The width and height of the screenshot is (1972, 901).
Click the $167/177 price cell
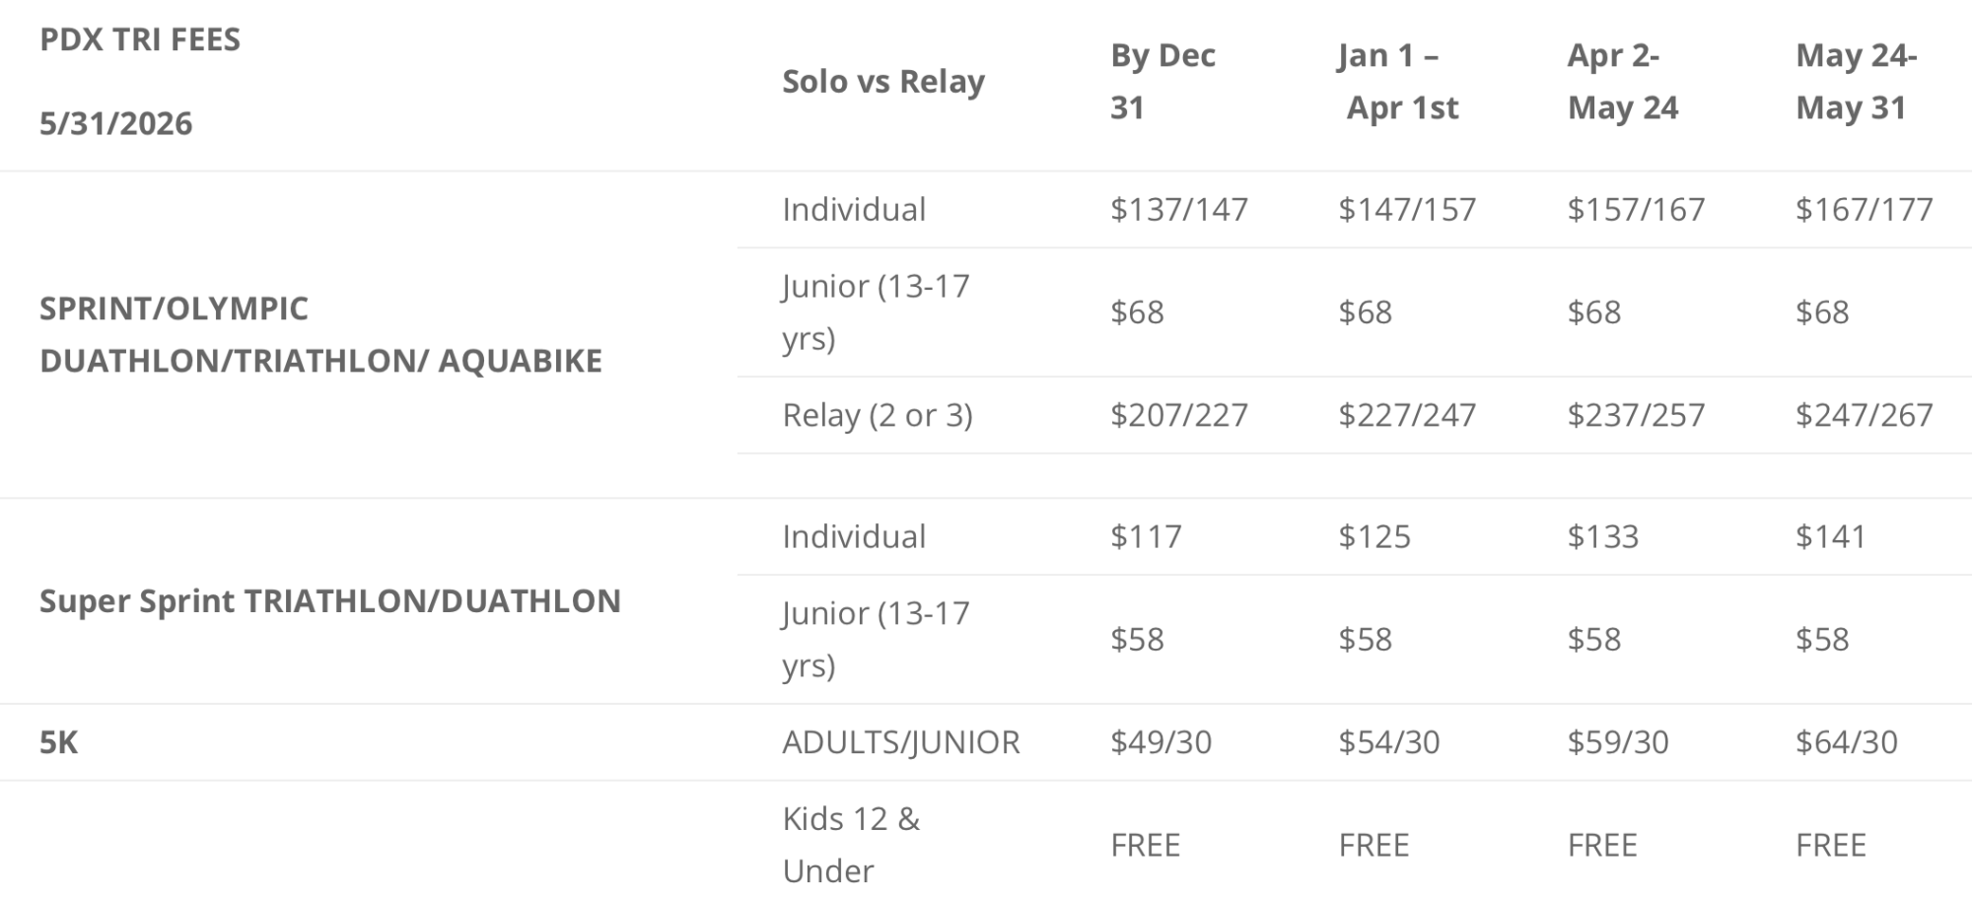tap(1864, 209)
